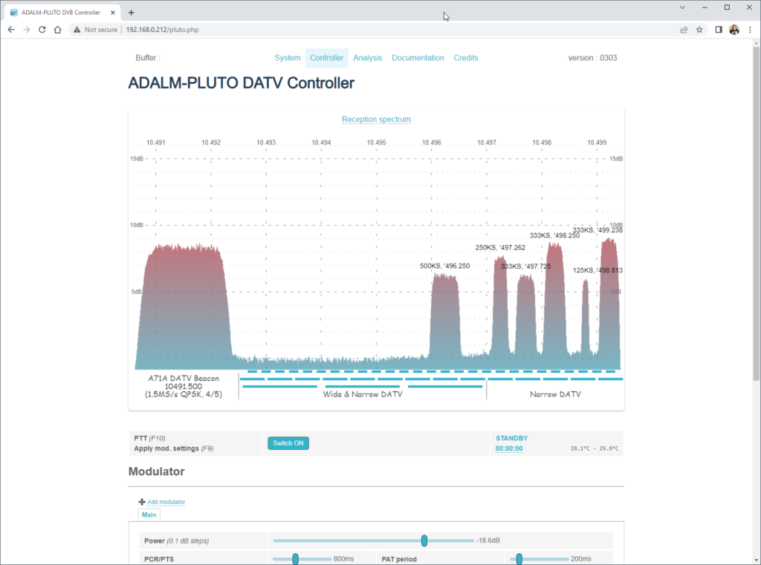761x565 pixels.
Task: Click the 333KS '498.250 signal label
Action: [x=554, y=235]
